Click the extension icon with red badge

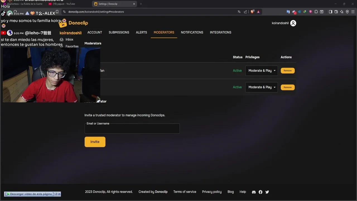[x=294, y=12]
